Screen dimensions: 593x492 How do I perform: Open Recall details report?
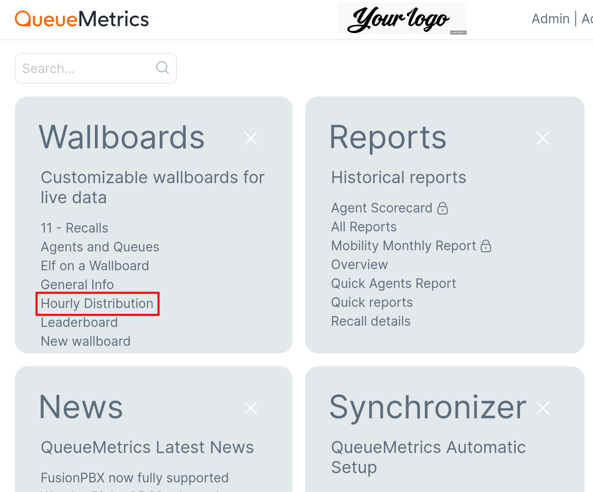(371, 321)
